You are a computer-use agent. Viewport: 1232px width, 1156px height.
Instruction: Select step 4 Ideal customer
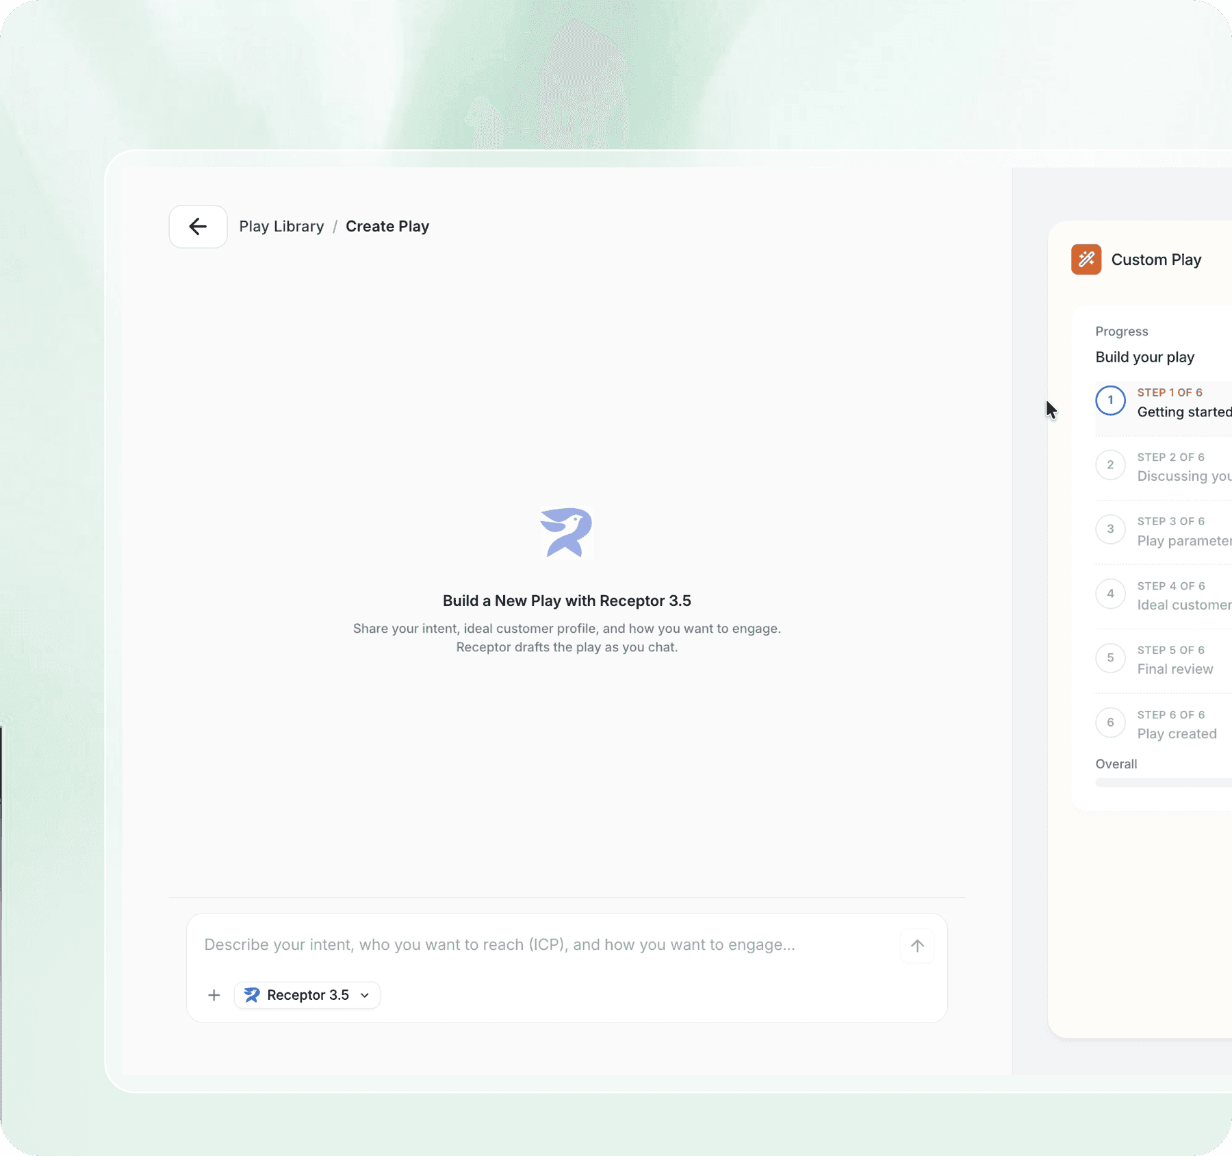tap(1164, 596)
